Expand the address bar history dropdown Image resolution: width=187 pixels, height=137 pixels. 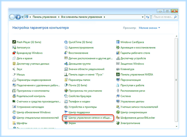tap(143, 17)
